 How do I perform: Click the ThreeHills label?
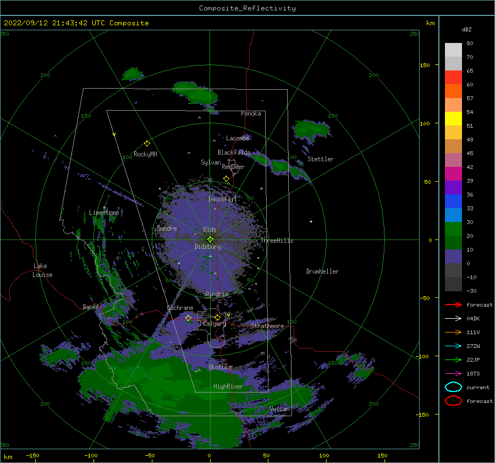[277, 241]
